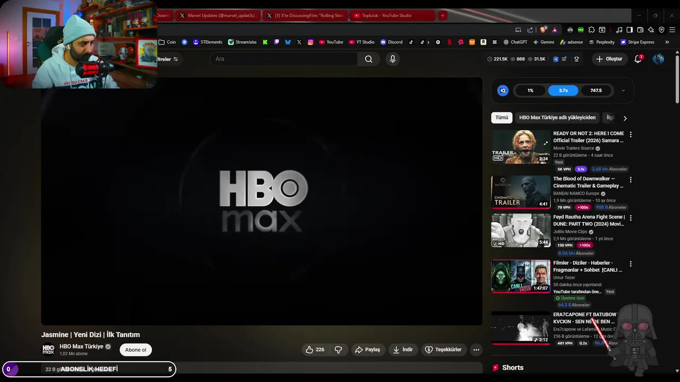This screenshot has width=680, height=382.
Task: Open the Twitch bookmark icon
Action: [276, 42]
